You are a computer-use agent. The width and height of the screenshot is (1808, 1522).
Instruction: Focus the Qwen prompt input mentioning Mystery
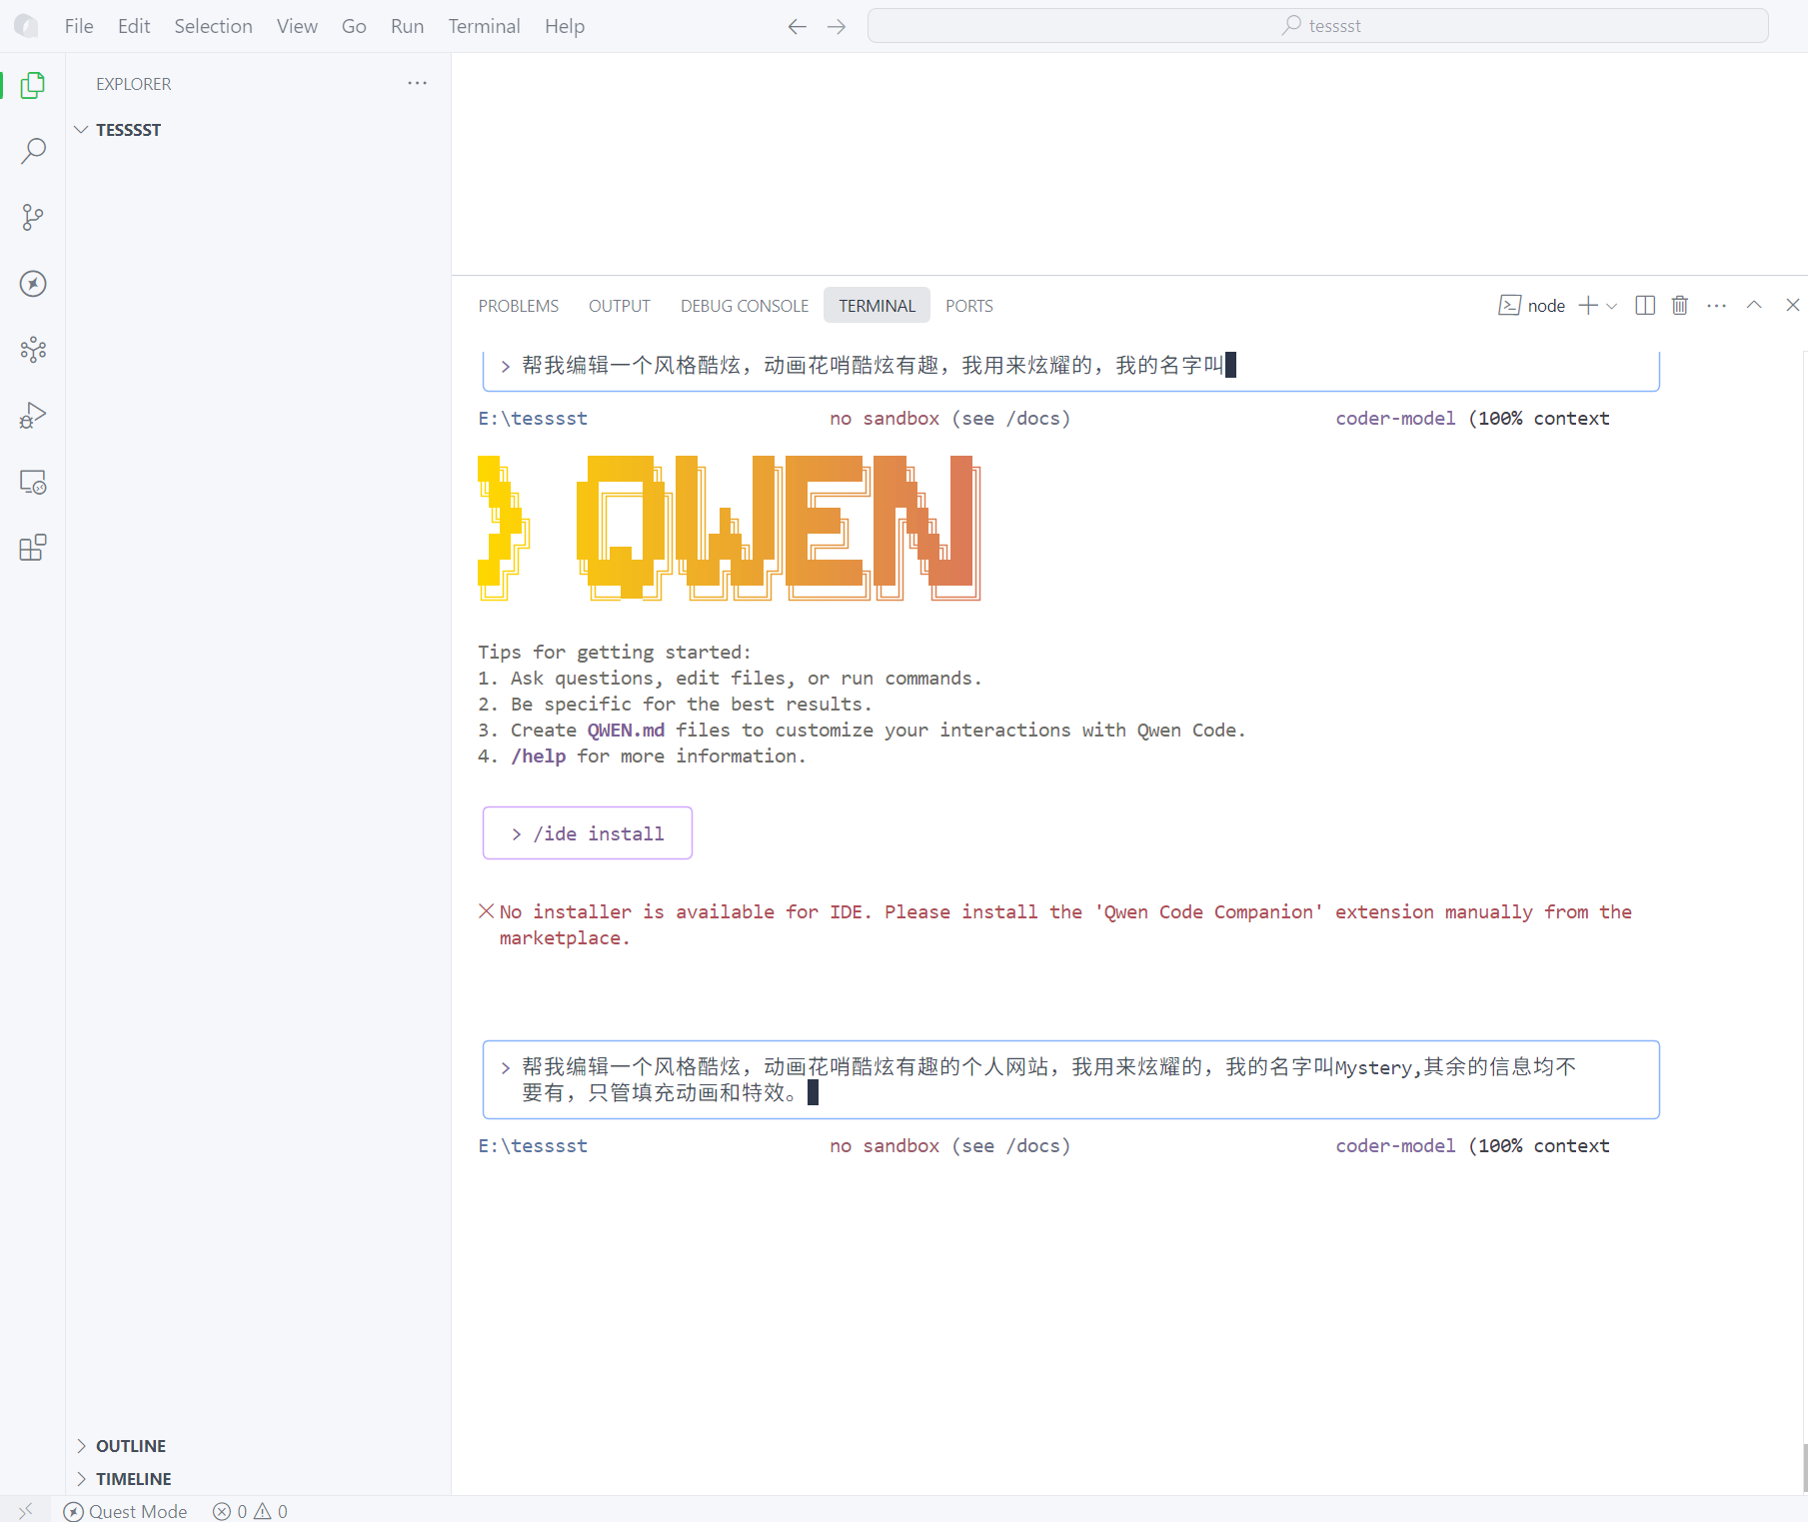pyautogui.click(x=1070, y=1079)
